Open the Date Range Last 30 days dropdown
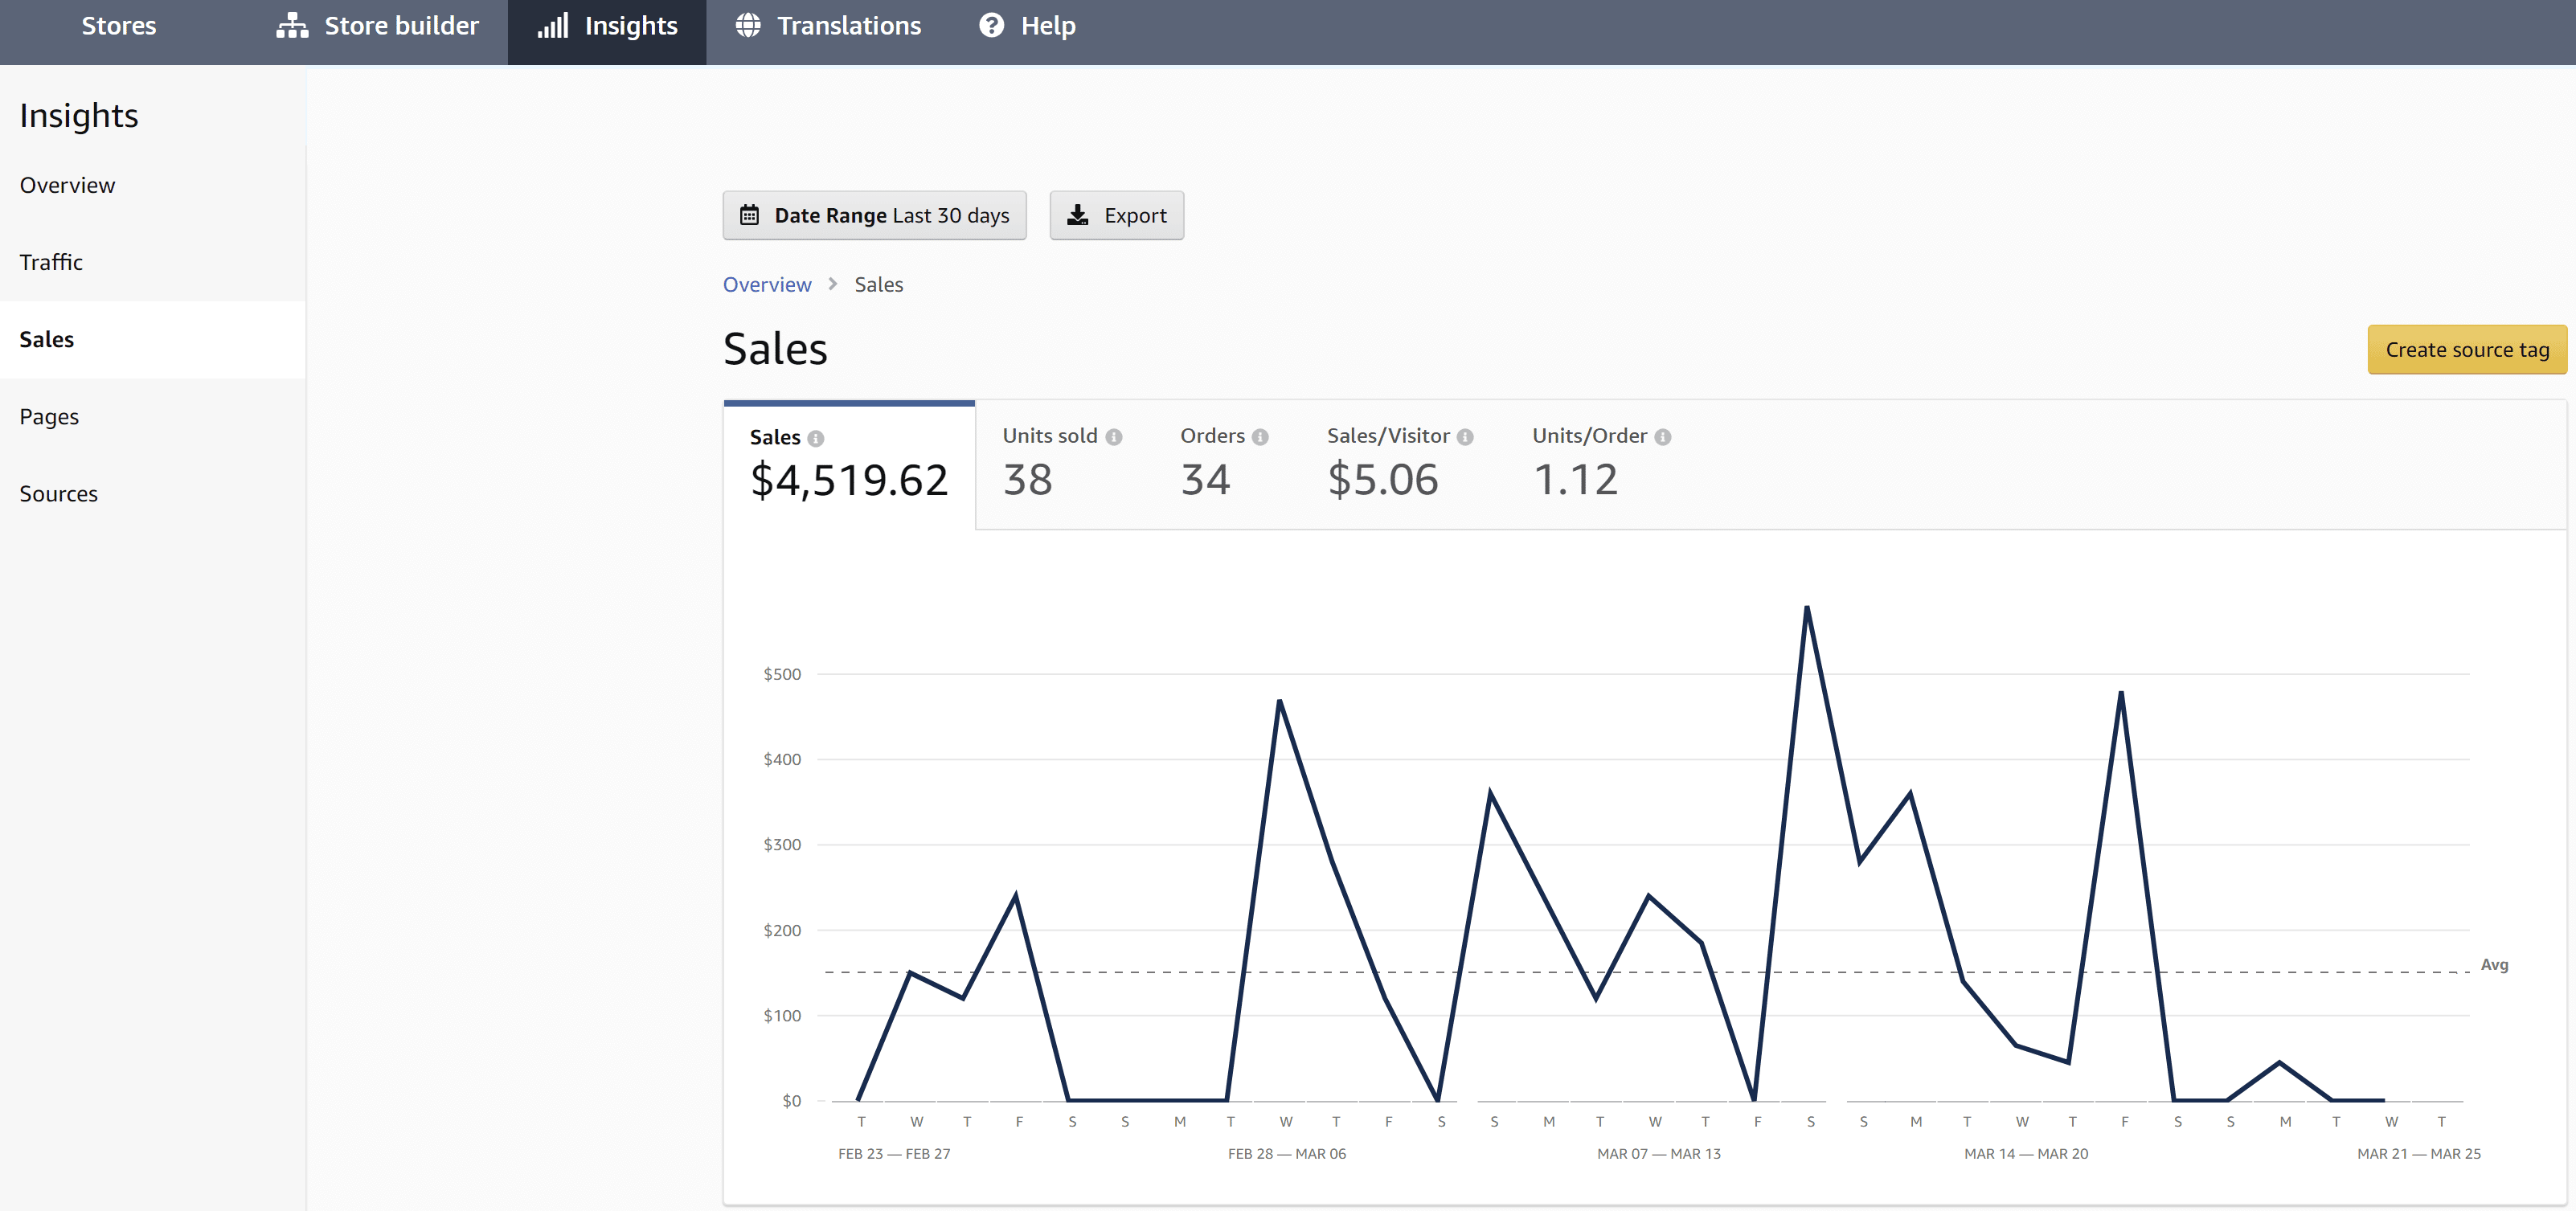This screenshot has height=1211, width=2576. click(x=874, y=215)
